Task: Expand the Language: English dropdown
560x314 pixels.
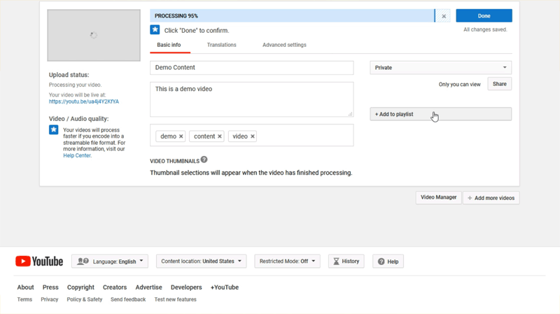Action: click(110, 262)
